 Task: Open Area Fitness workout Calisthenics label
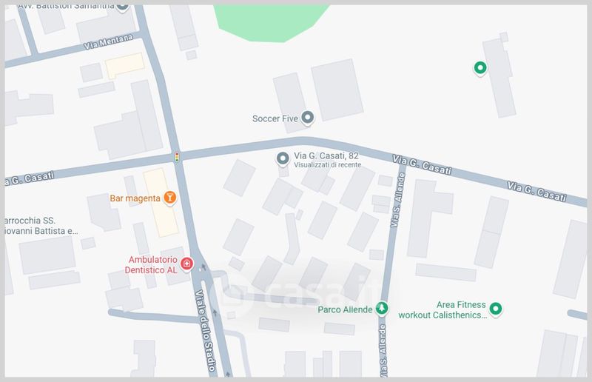[443, 310]
